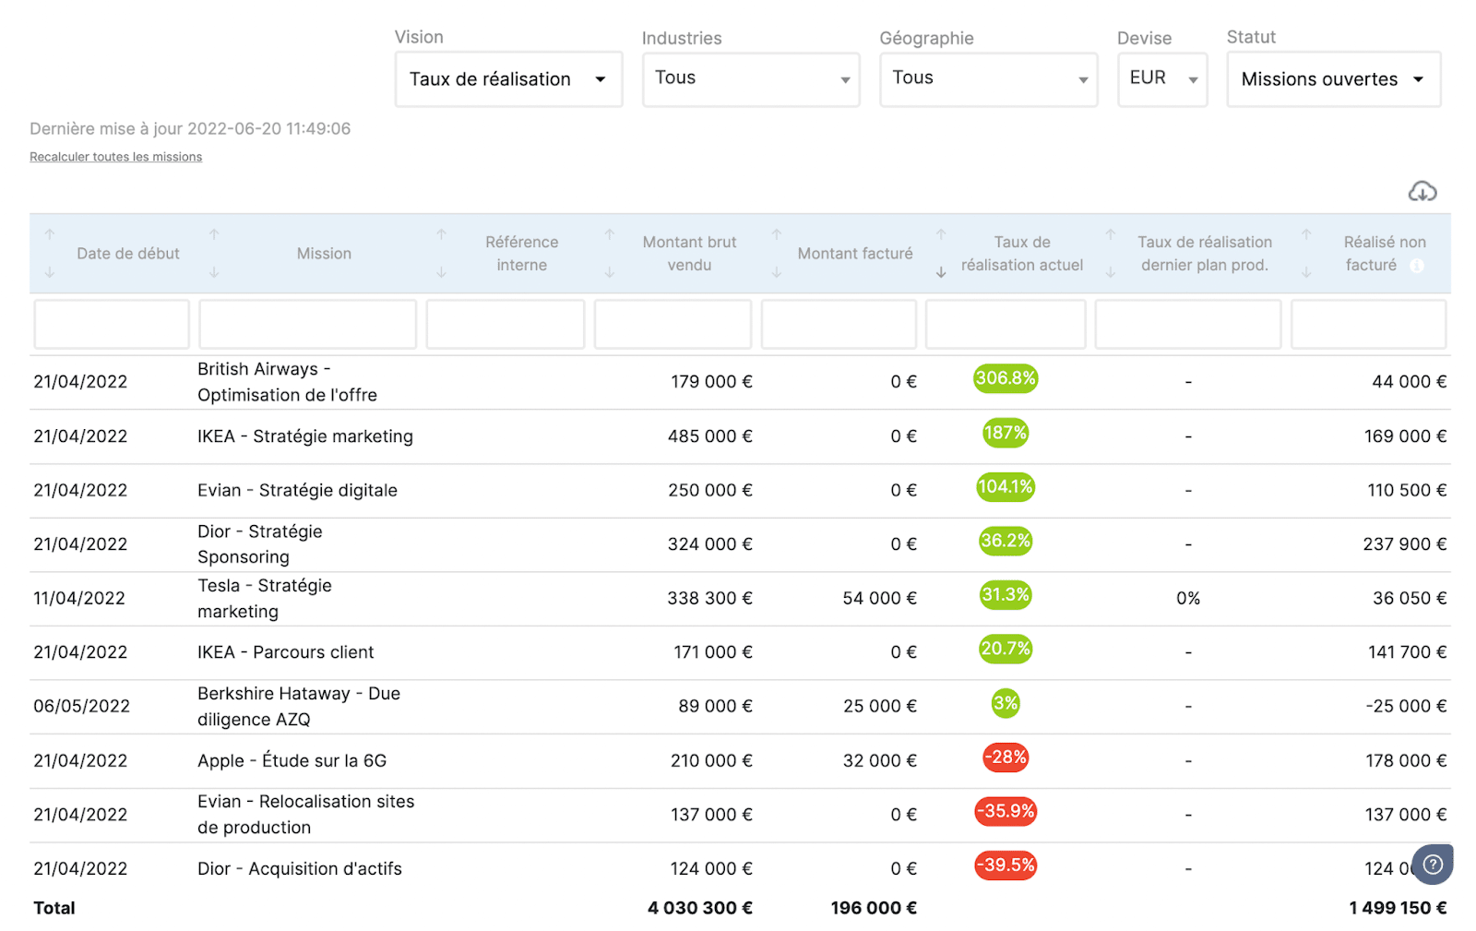The image size is (1476, 931).
Task: Focus Taux dernier plan prod. filter field
Action: point(1188,324)
